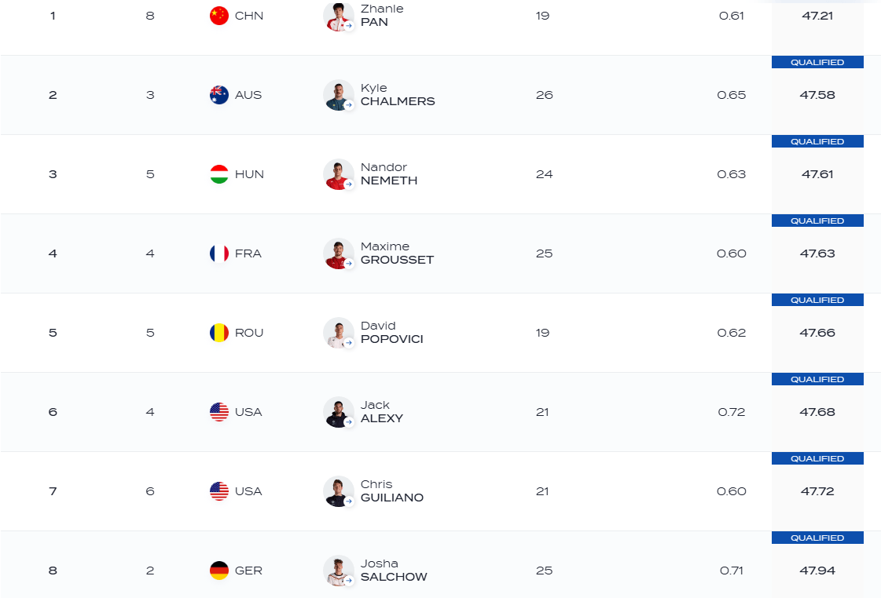
Task: Click the France flag icon
Action: tap(219, 253)
